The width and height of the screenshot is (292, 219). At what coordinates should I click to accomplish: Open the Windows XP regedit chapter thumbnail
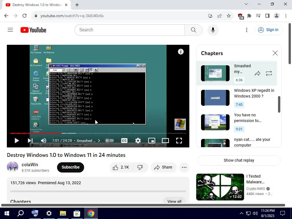pos(215,98)
